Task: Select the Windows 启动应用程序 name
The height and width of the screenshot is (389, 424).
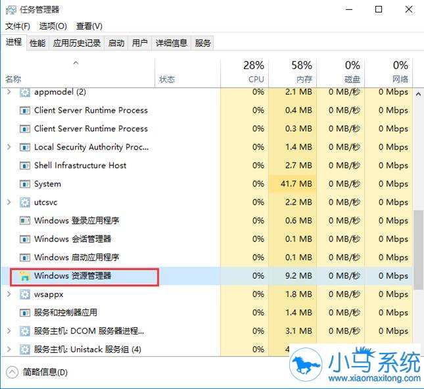Action: 76,257
